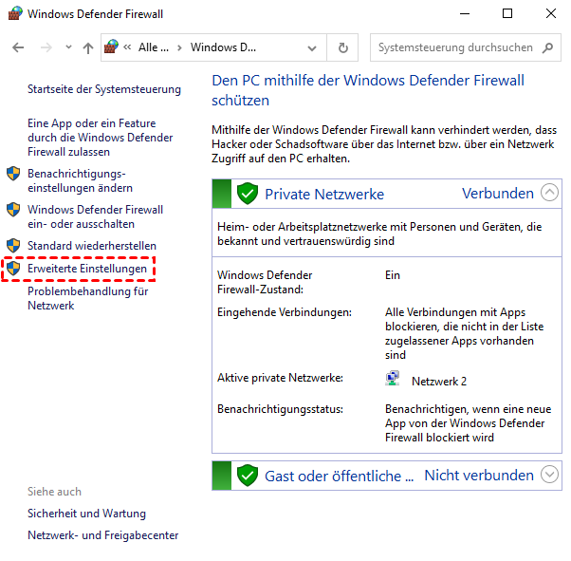571x561 pixels.
Task: Open 'Erweiterte Einstellungen' link
Action: (x=87, y=269)
